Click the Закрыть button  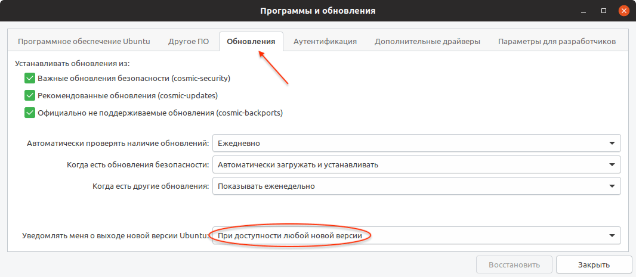pos(593,264)
